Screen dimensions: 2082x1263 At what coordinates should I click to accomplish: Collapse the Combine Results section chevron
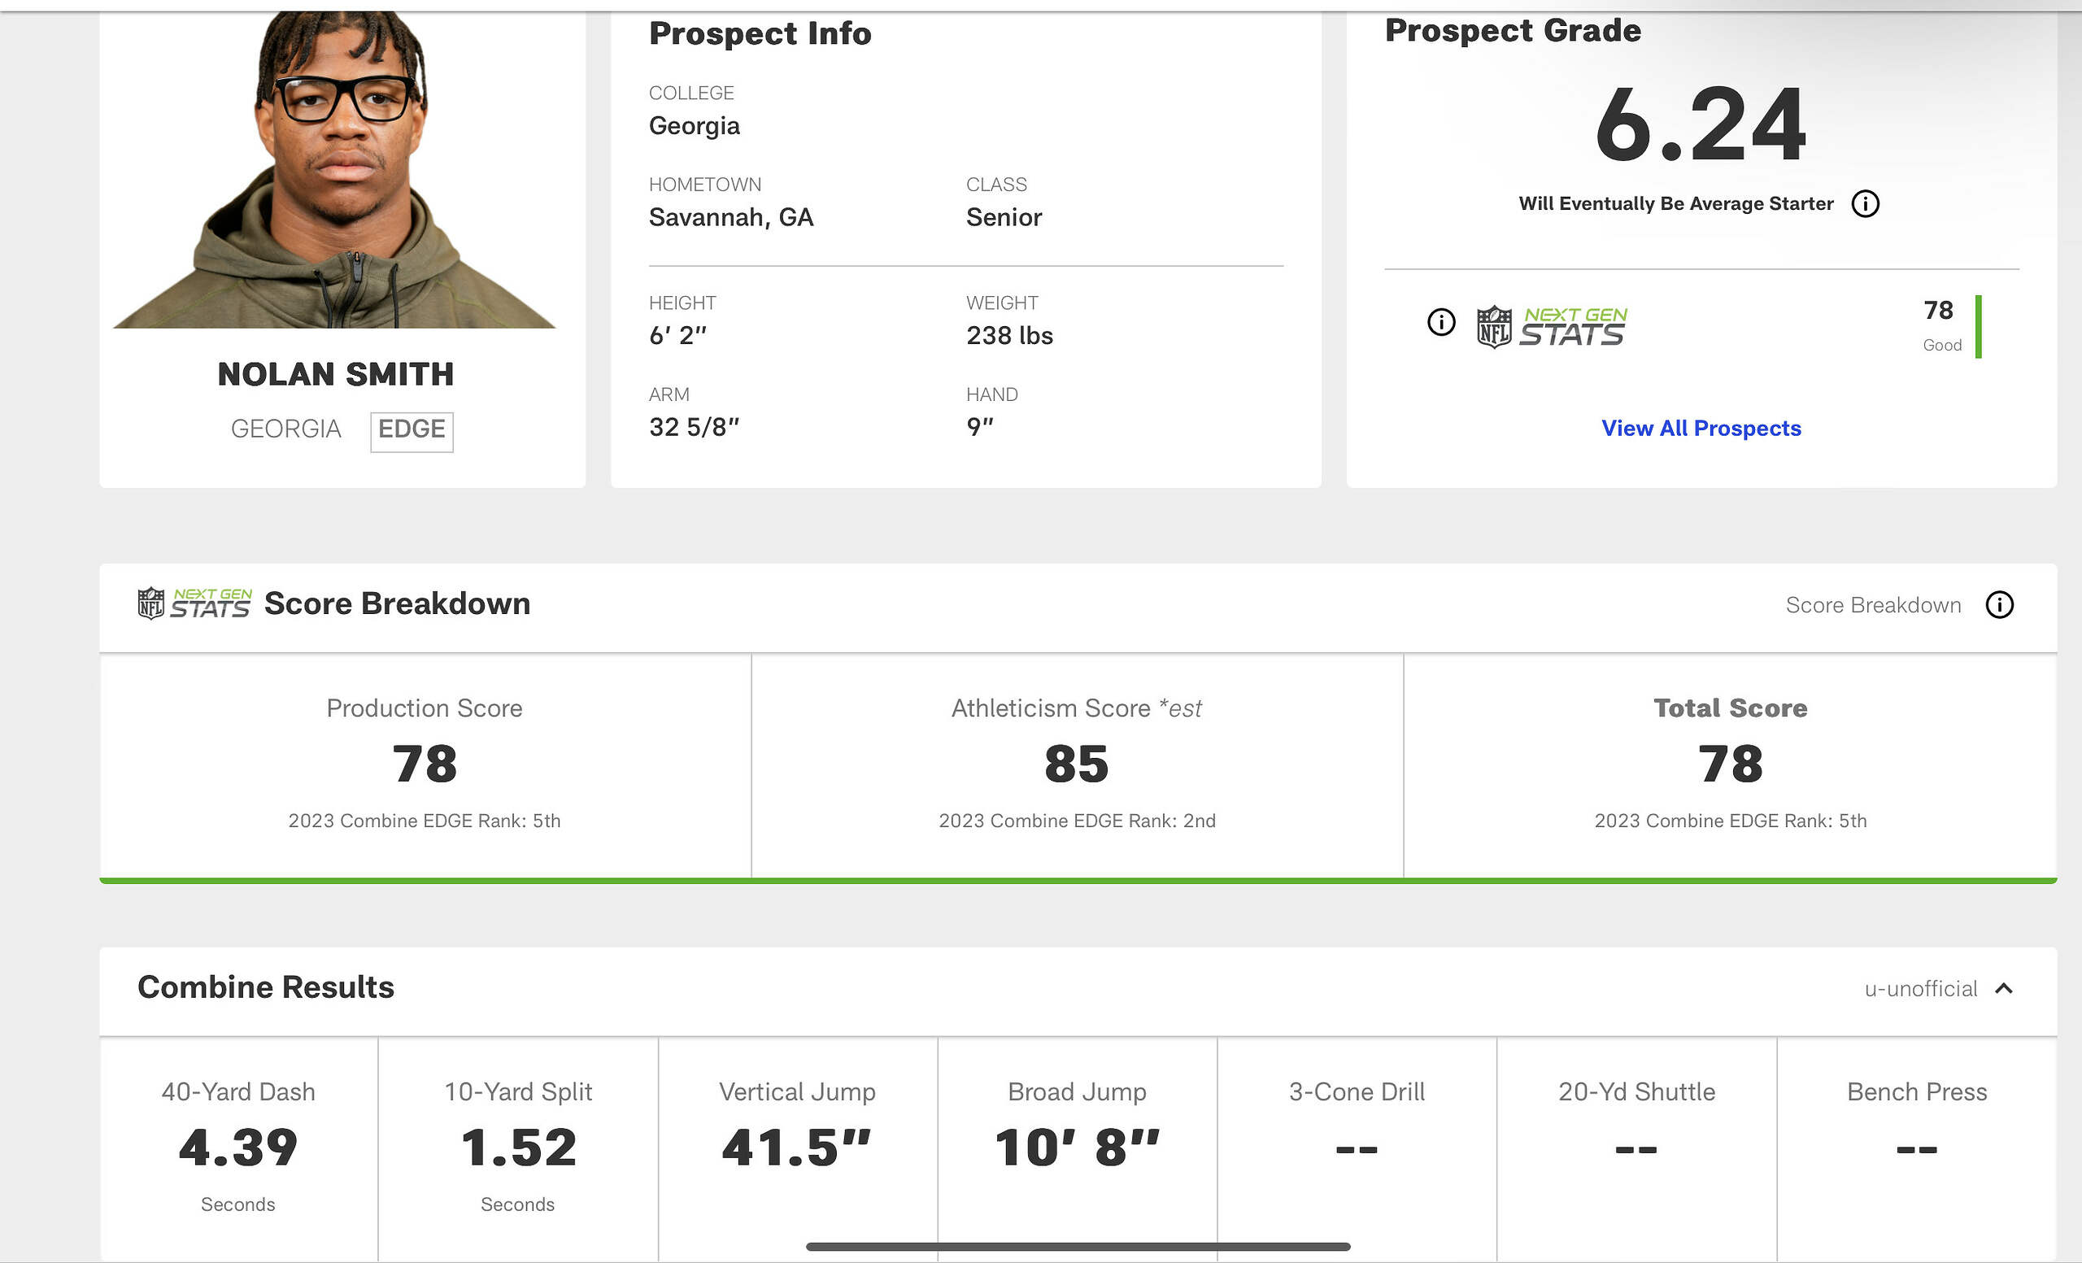2004,988
